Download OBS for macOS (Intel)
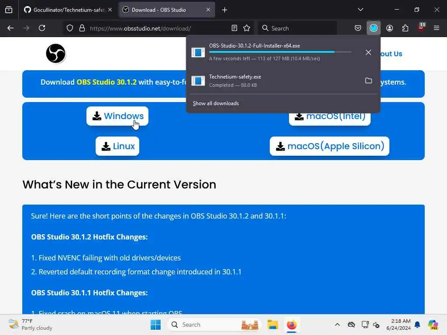This screenshot has width=447, height=335. [x=330, y=119]
